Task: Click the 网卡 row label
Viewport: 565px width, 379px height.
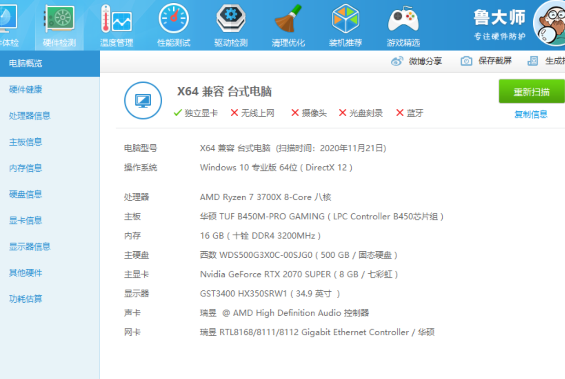Action: 132,332
